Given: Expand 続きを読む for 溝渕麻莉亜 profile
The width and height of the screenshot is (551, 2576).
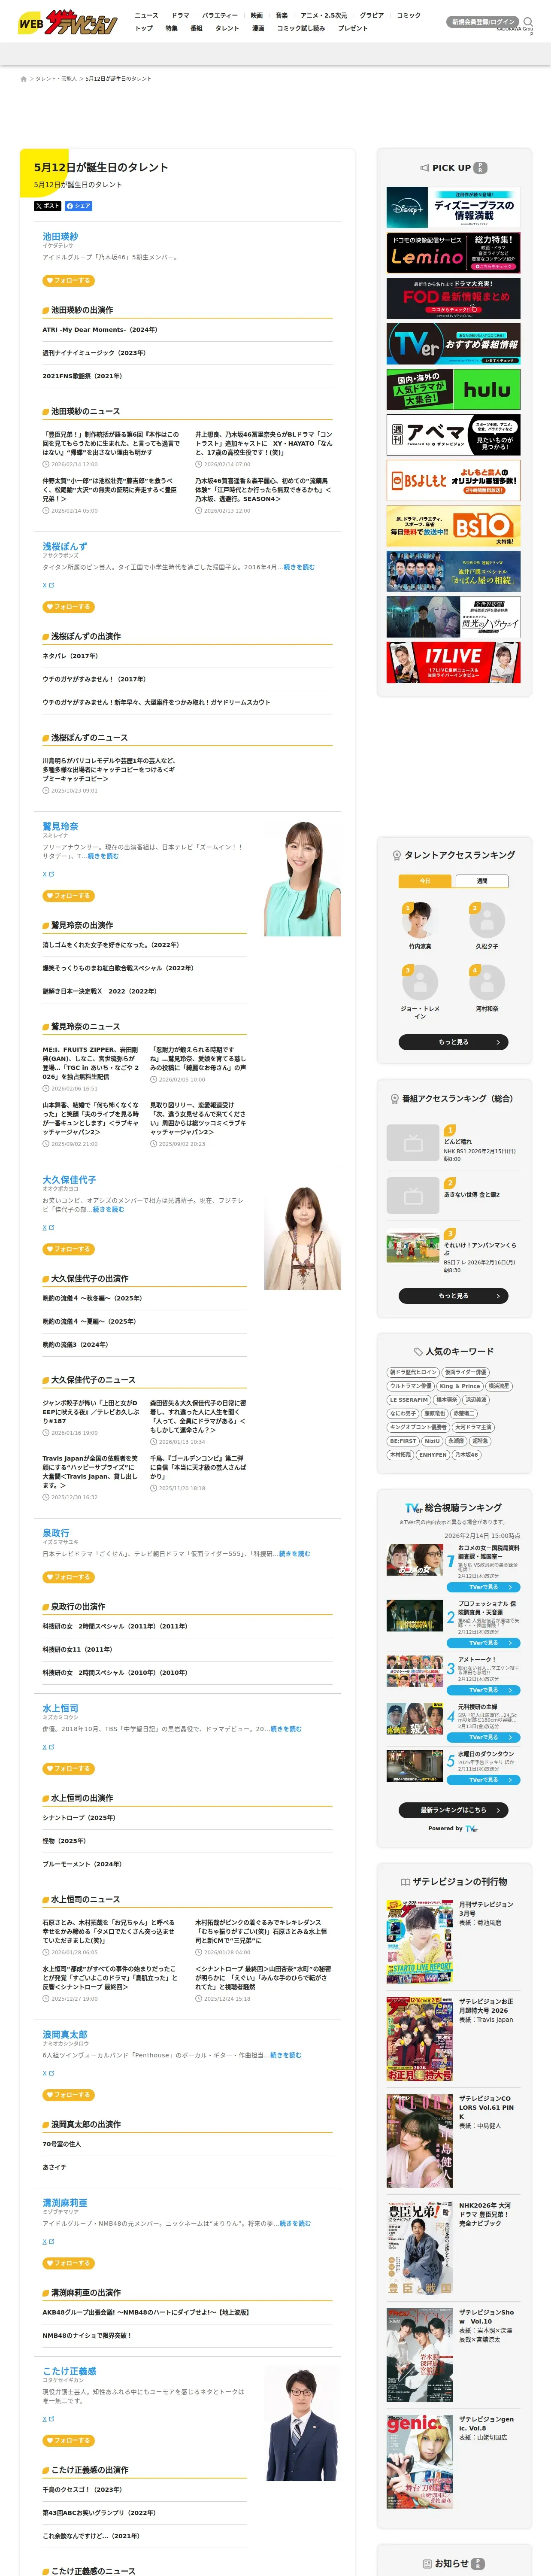Looking at the screenshot, I should [x=294, y=2223].
